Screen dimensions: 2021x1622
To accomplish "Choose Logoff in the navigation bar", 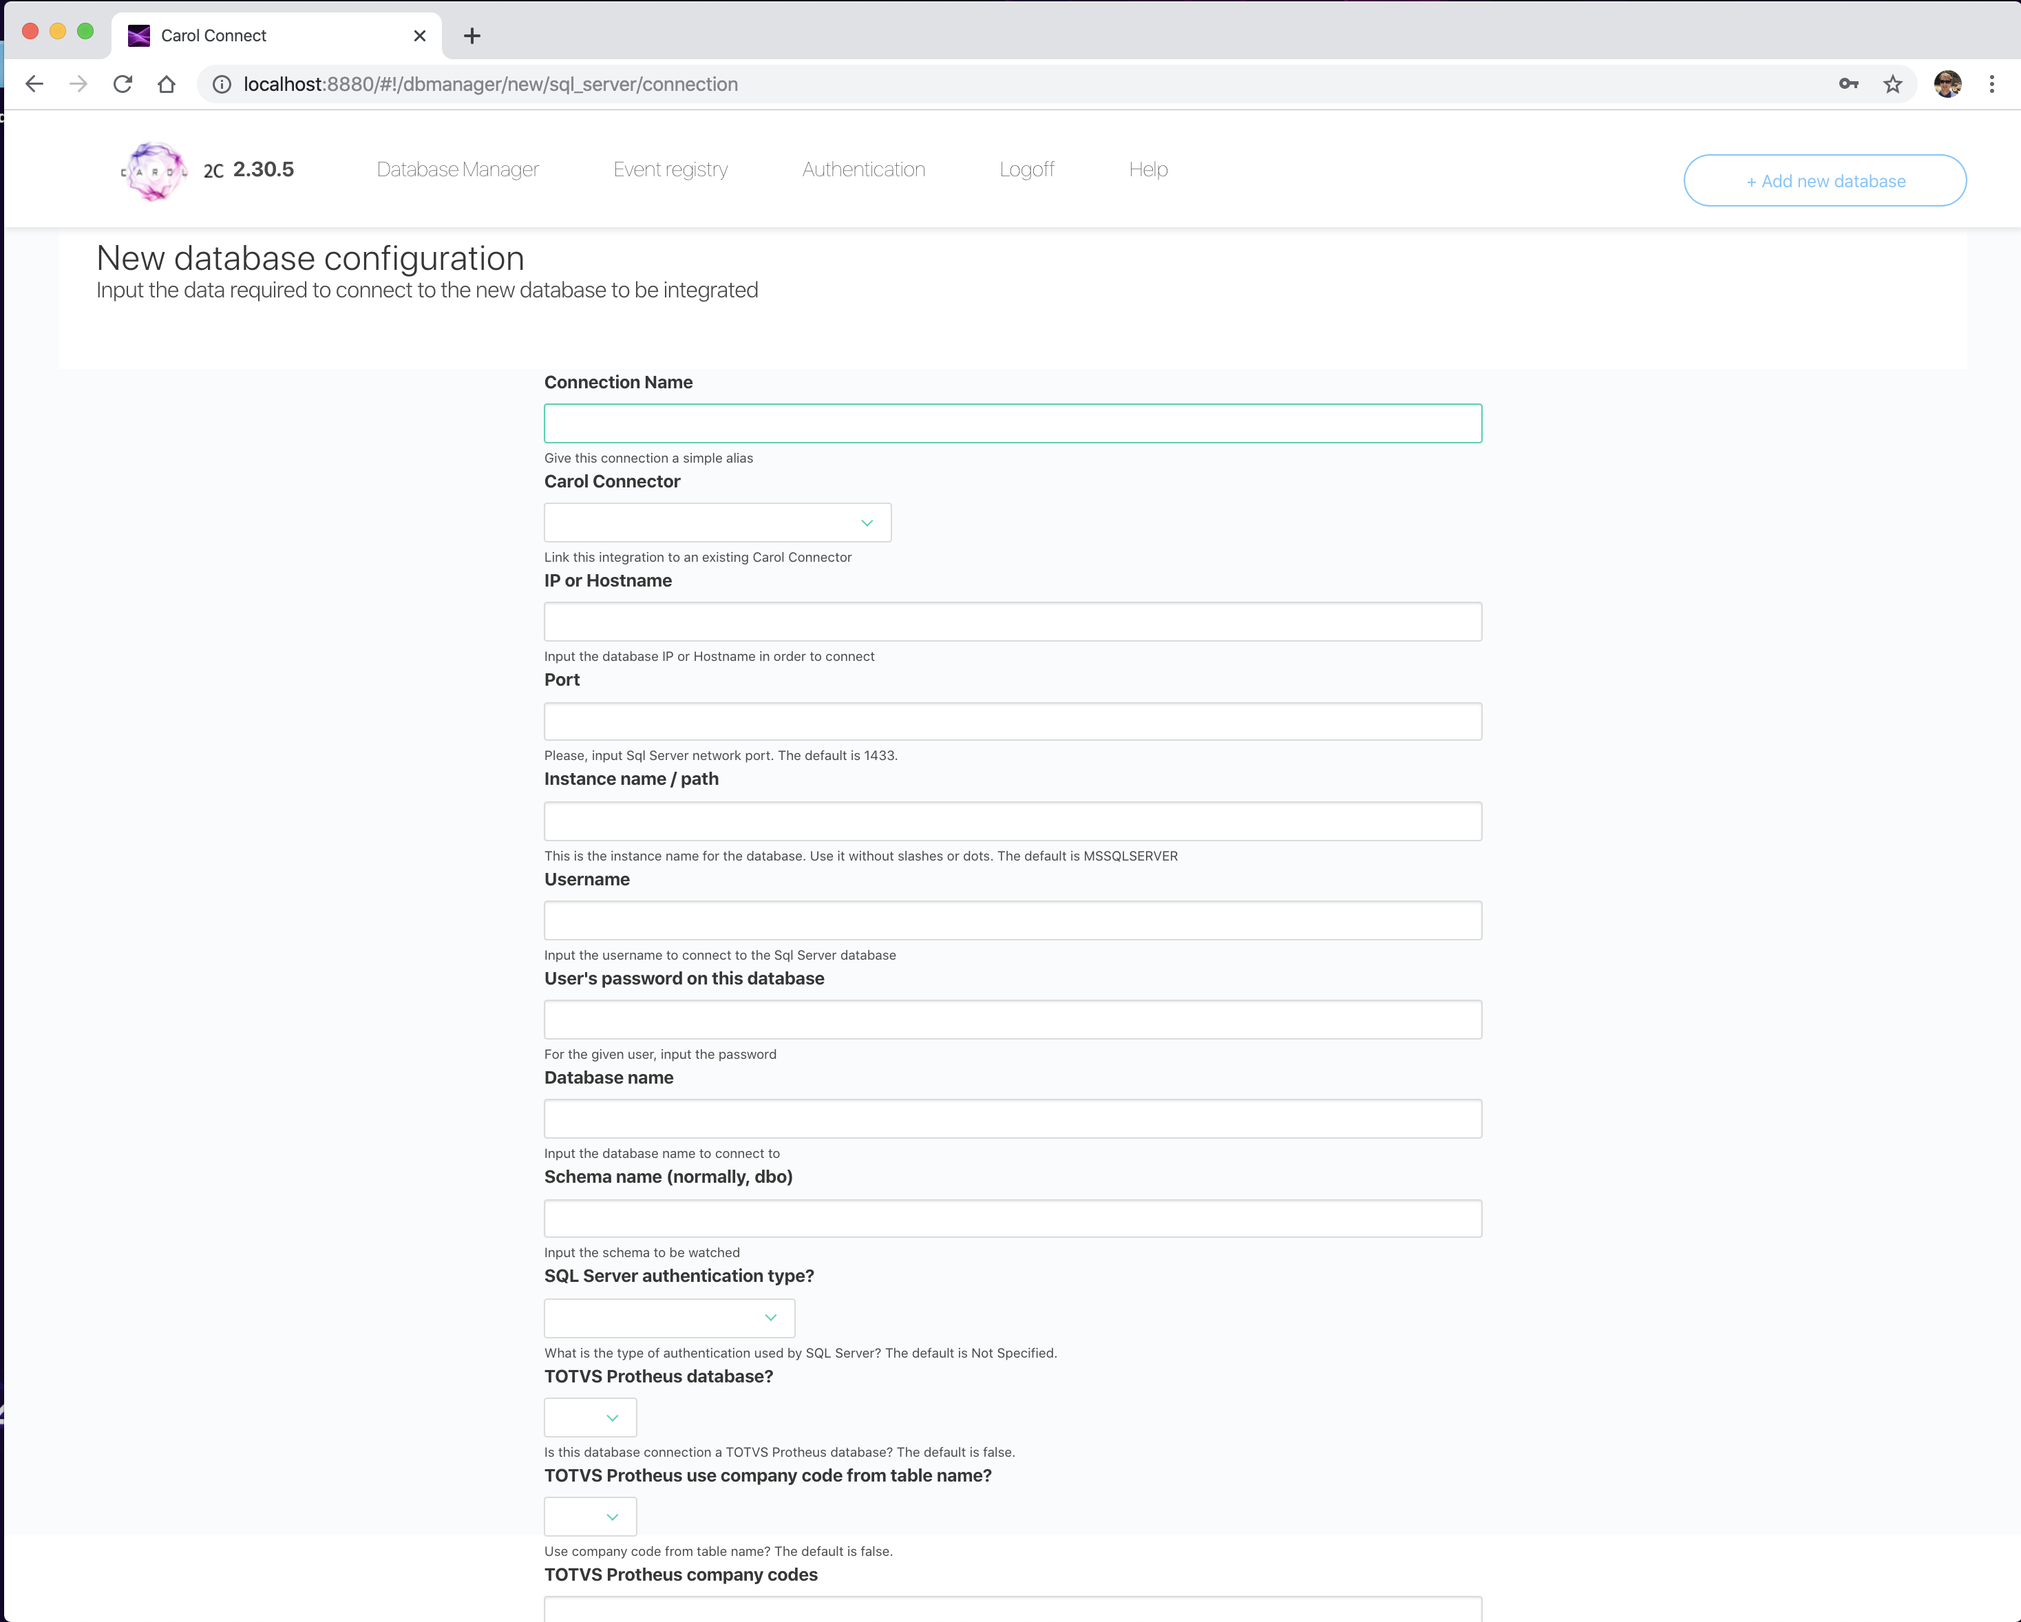I will tap(1026, 169).
